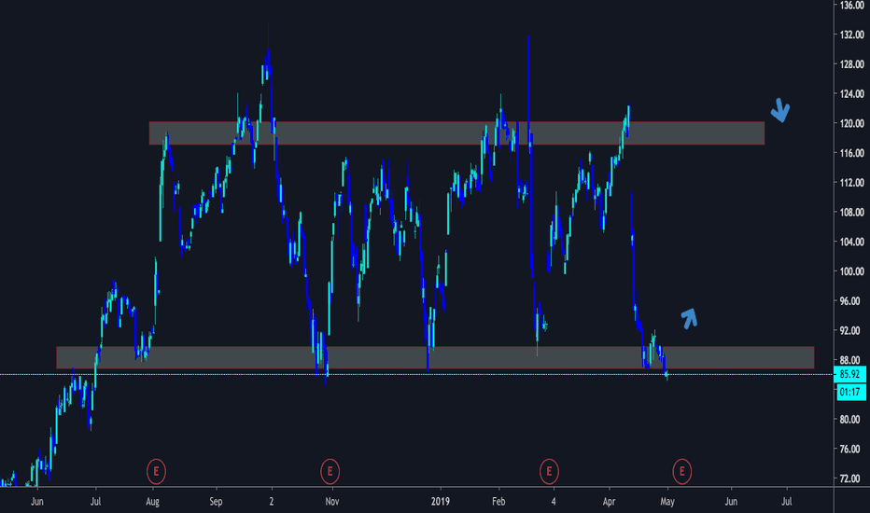Click the Feb label on time axis

point(498,502)
